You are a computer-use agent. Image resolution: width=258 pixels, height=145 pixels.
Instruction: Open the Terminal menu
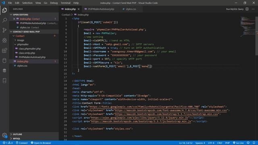coord(65,3)
